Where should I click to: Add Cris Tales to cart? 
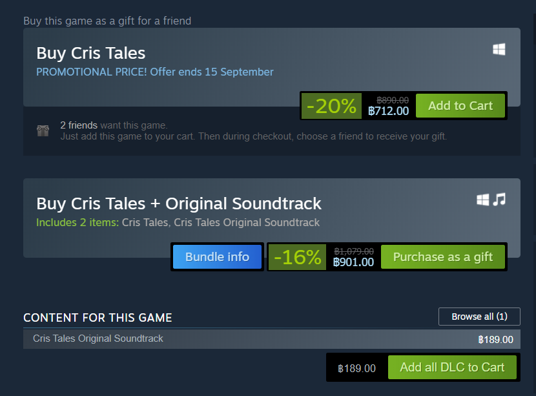coord(460,106)
